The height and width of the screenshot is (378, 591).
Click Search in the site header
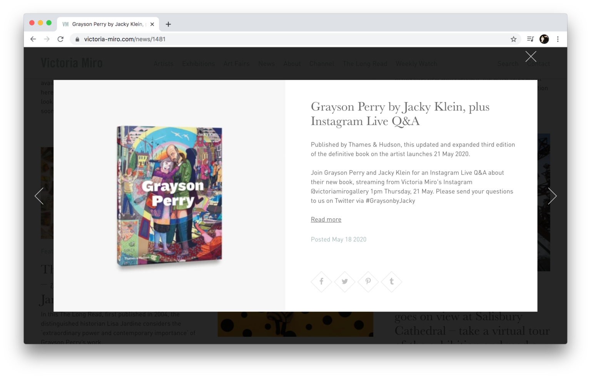[x=508, y=64]
